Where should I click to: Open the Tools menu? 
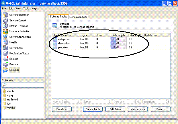(x=26, y=9)
